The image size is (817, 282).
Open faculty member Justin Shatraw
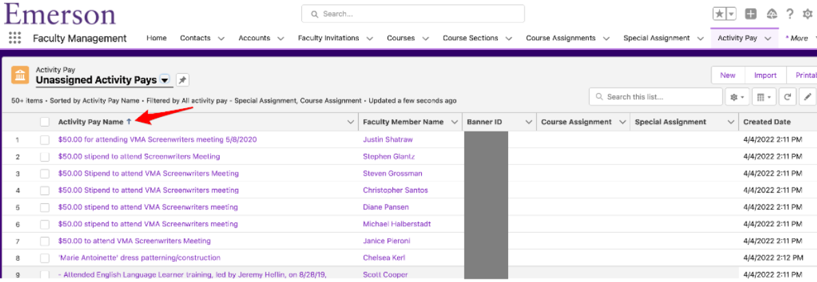tap(388, 140)
